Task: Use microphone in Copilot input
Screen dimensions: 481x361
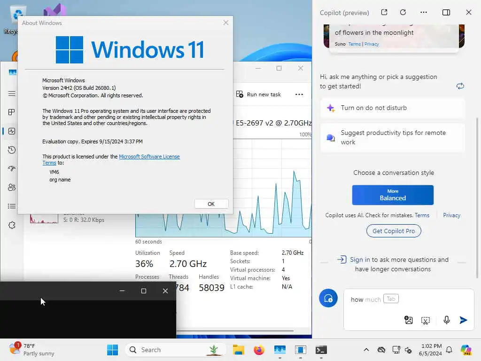Action: click(x=447, y=320)
